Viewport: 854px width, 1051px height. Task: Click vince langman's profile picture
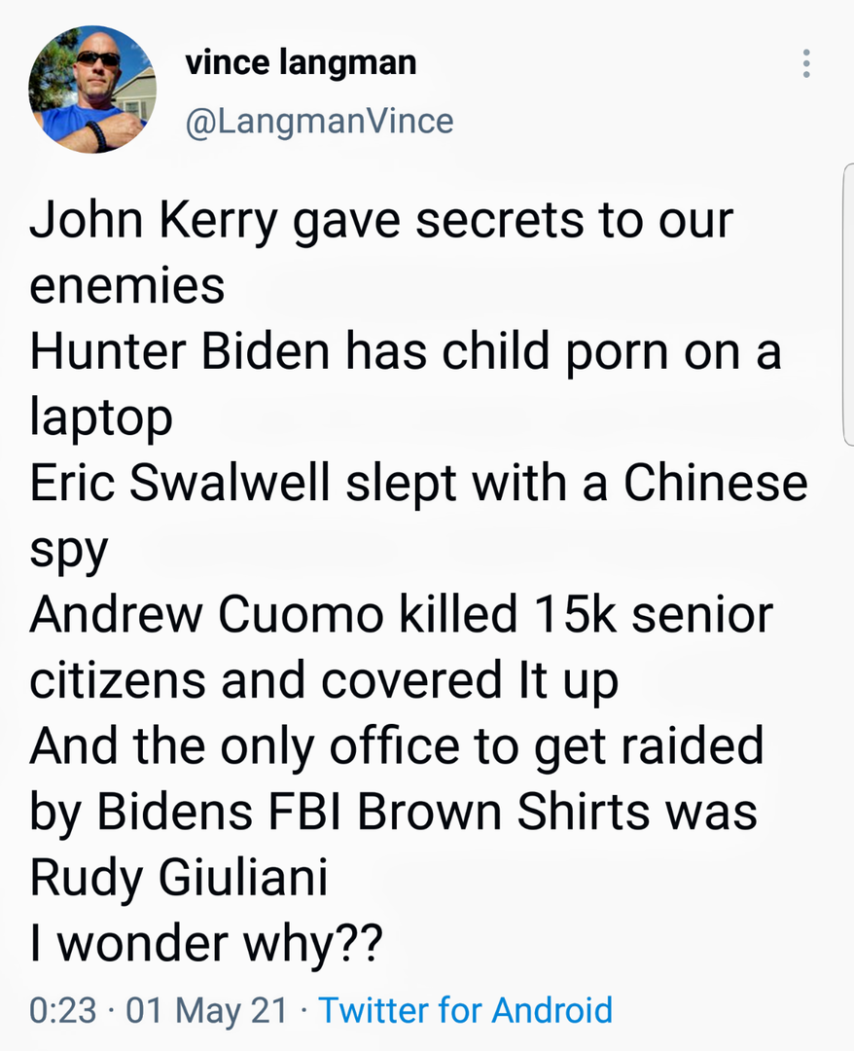click(x=92, y=90)
